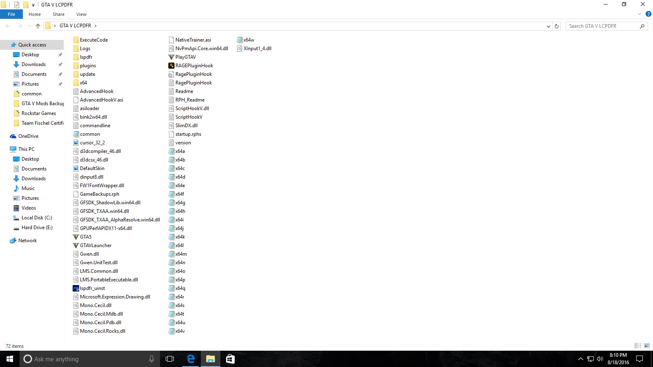Screen dimensions: 653x367
Task: Select the cursor_32_2 image file
Action: click(89, 143)
